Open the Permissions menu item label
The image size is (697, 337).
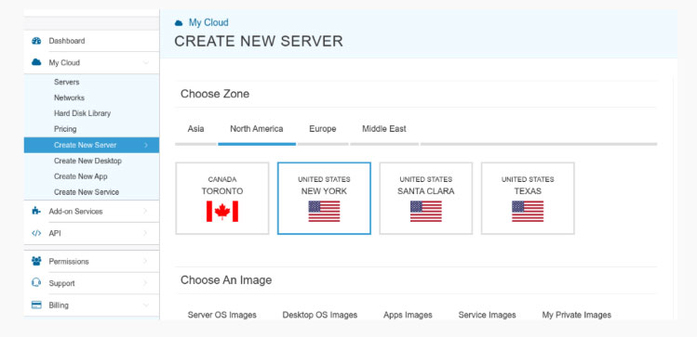point(69,261)
